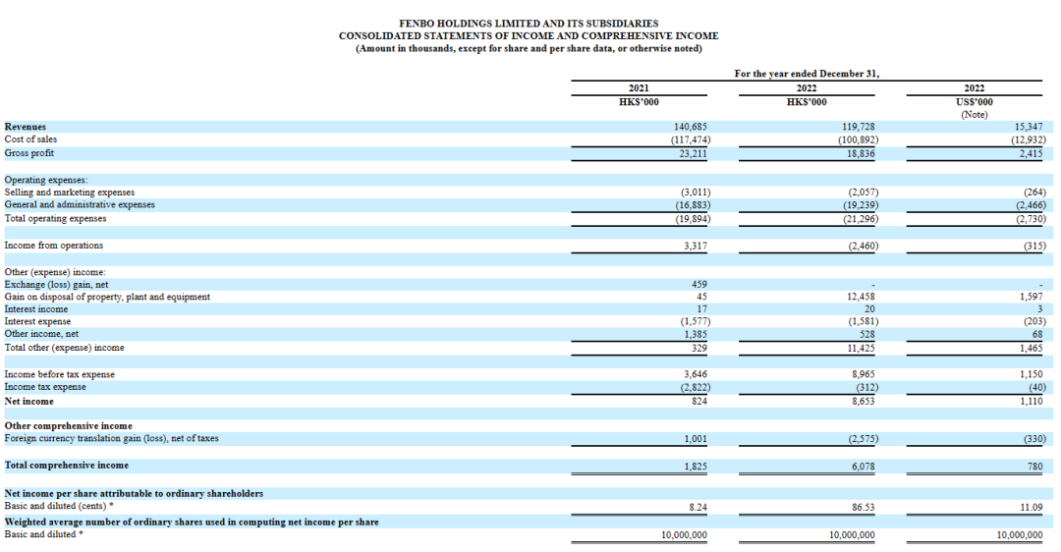This screenshot has width=1061, height=552.
Task: Click the Foreign currency translation gain row label
Action: tap(112, 438)
